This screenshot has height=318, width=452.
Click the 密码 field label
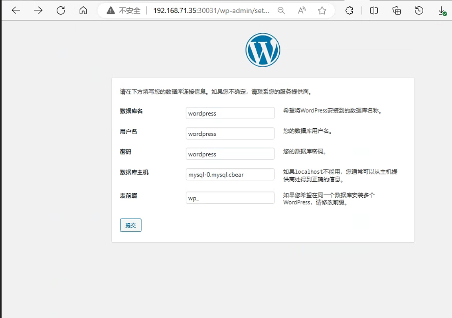click(125, 152)
